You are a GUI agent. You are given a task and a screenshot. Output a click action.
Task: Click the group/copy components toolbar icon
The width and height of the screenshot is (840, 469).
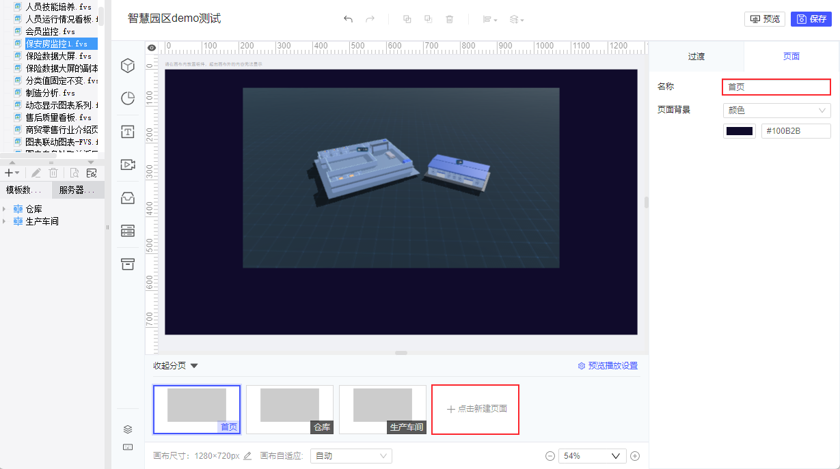click(407, 19)
